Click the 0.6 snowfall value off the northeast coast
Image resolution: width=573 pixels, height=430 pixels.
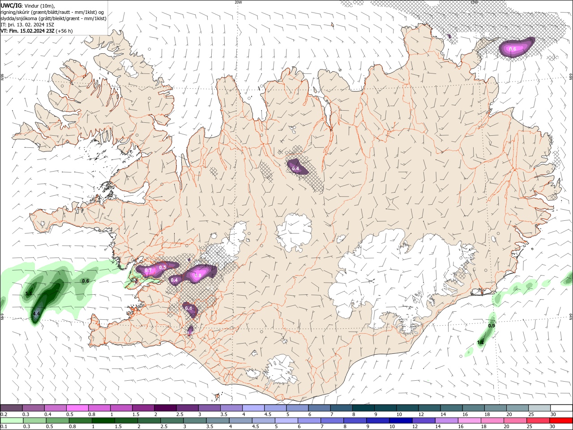tap(513, 49)
